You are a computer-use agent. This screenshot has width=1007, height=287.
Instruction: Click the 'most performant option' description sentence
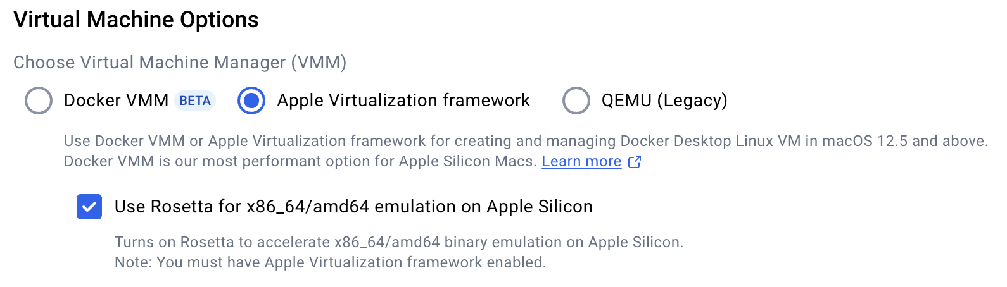pos(301,161)
